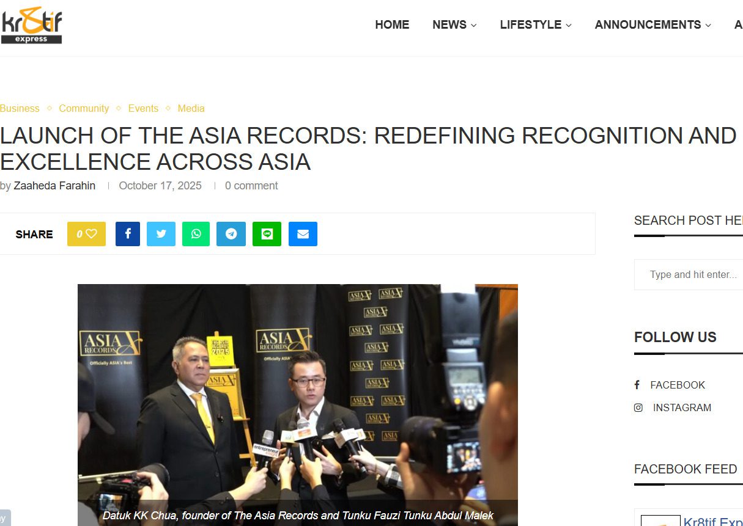Expand the Lifestyle dropdown menu

coord(536,25)
